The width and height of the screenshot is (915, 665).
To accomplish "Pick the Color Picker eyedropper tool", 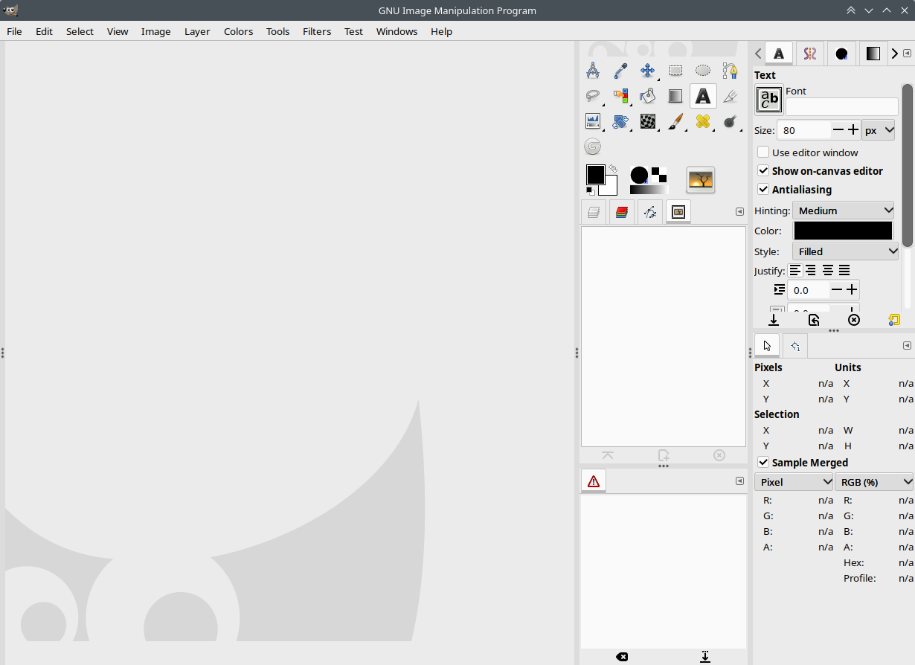I will (x=620, y=71).
